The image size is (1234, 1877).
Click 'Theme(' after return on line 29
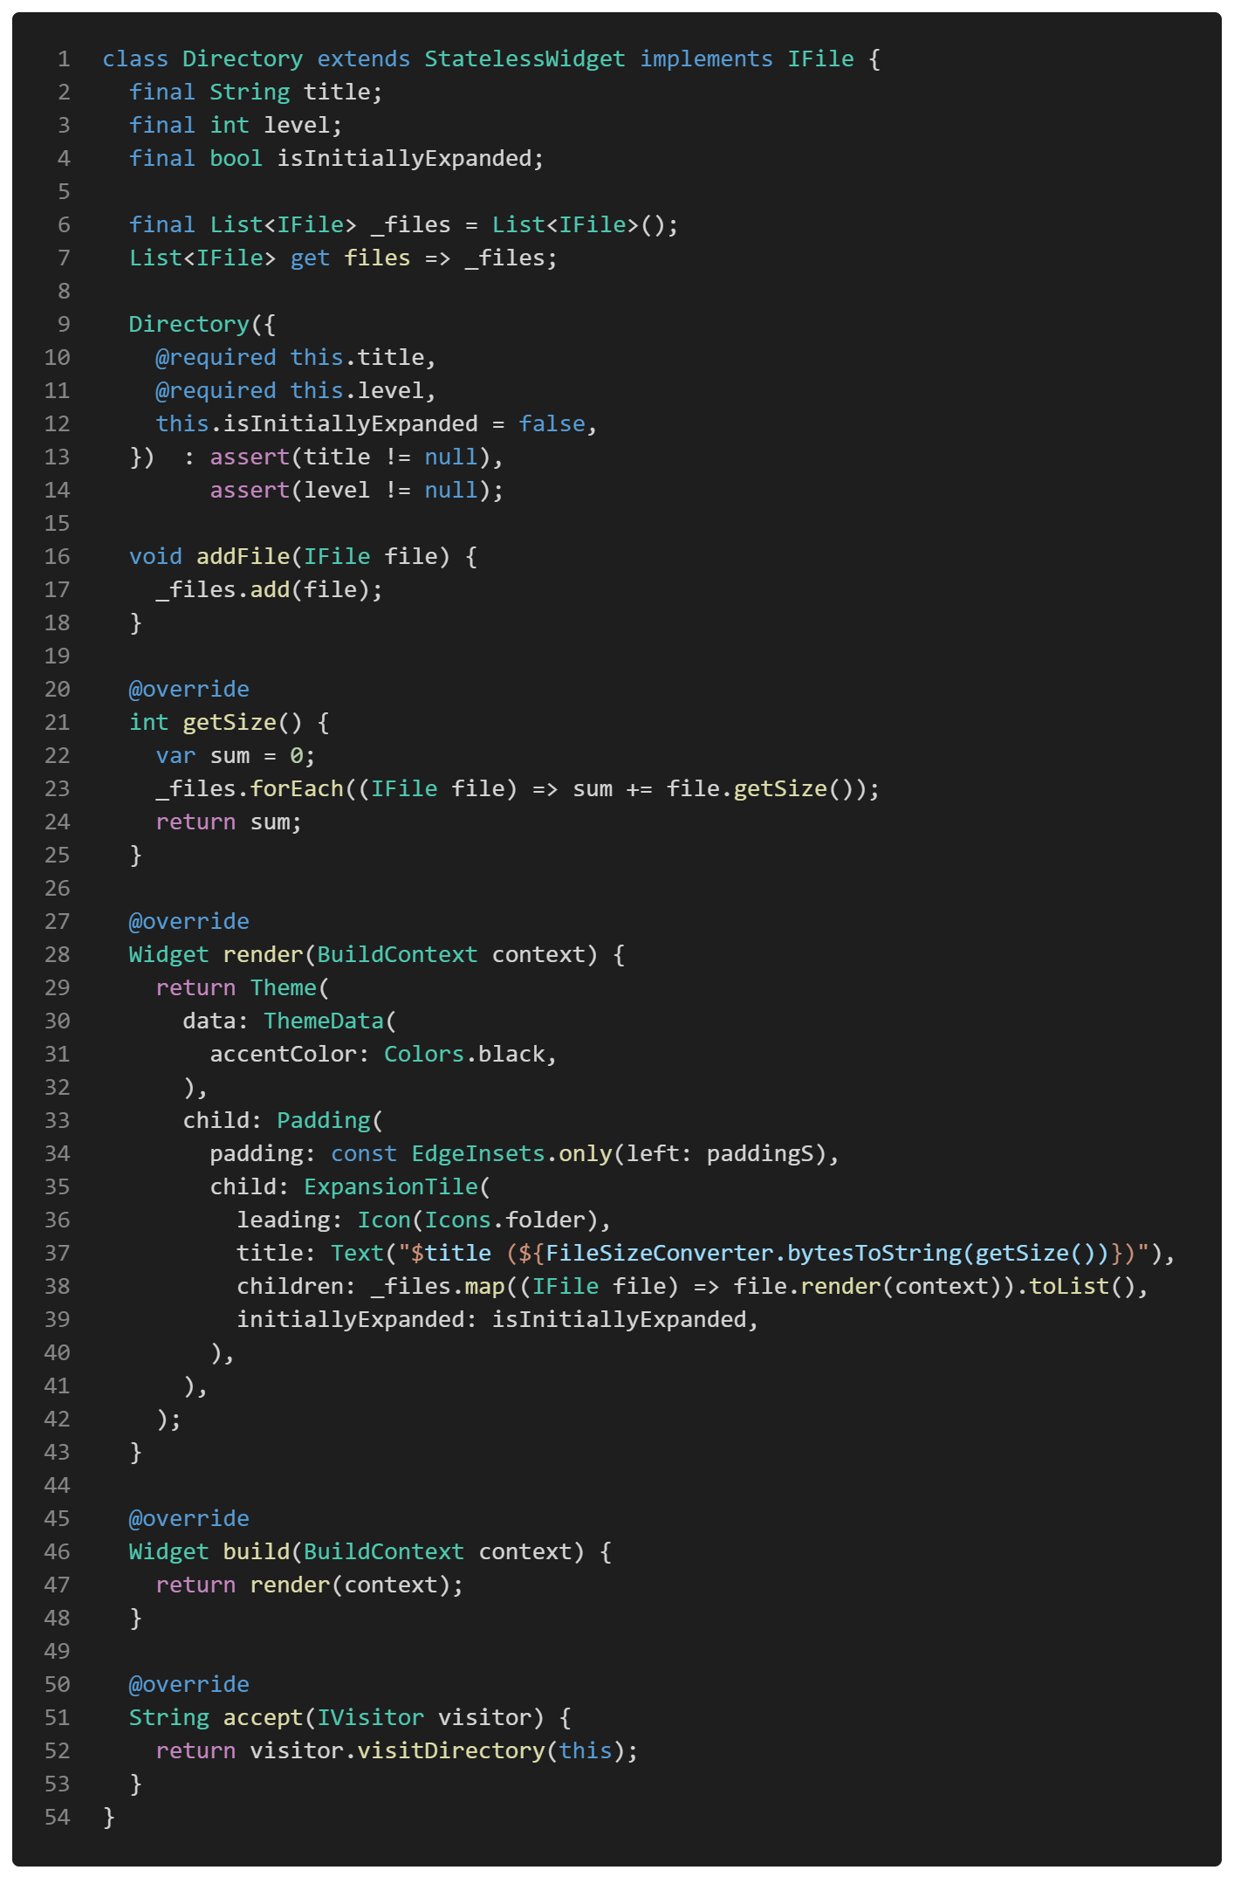(x=290, y=988)
